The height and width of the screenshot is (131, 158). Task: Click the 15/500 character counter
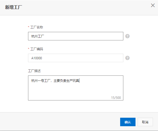pyautogui.click(x=116, y=98)
